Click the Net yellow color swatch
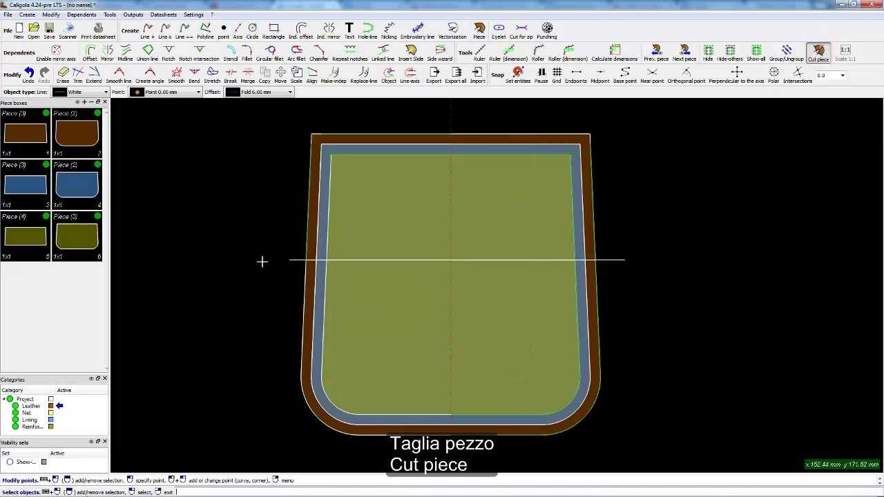This screenshot has width=884, height=497. tap(50, 413)
